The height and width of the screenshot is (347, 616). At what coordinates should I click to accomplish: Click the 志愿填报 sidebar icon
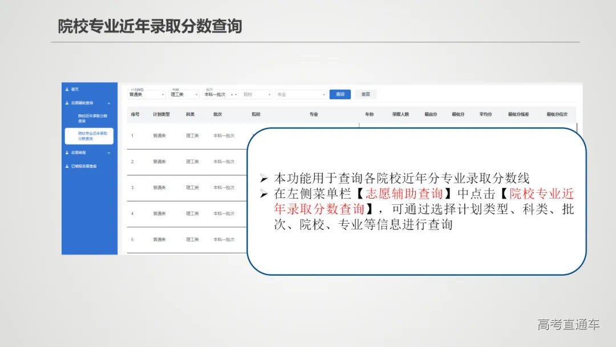(x=67, y=152)
